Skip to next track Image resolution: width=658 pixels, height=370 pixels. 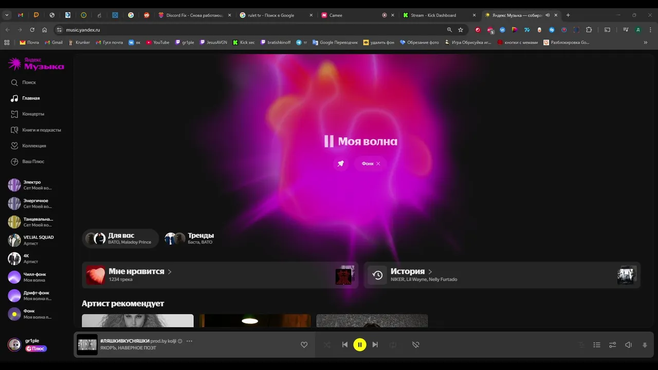pos(375,345)
